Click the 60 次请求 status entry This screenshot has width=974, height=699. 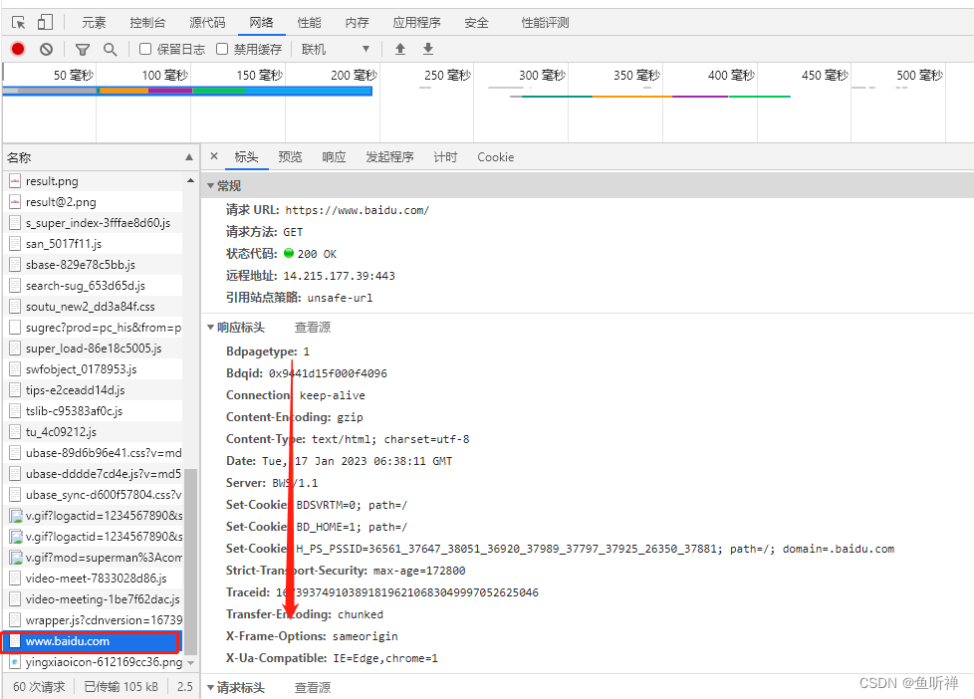pyautogui.click(x=39, y=687)
